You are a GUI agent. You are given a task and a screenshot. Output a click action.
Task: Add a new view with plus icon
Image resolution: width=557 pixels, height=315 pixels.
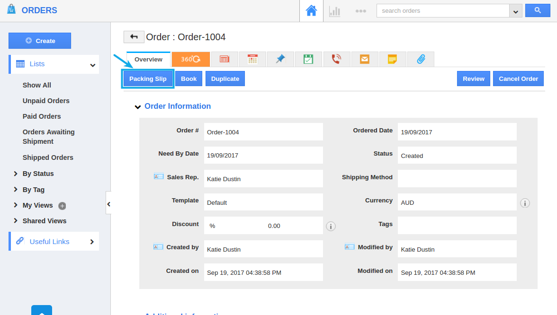tap(62, 206)
